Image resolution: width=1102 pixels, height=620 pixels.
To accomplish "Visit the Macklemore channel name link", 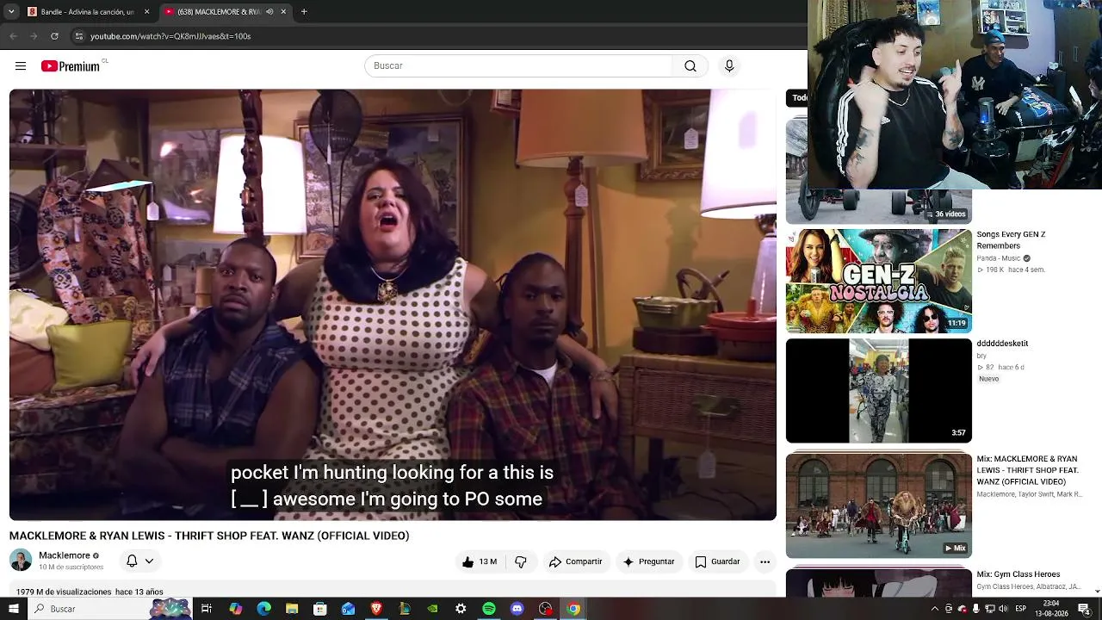I will [x=65, y=555].
